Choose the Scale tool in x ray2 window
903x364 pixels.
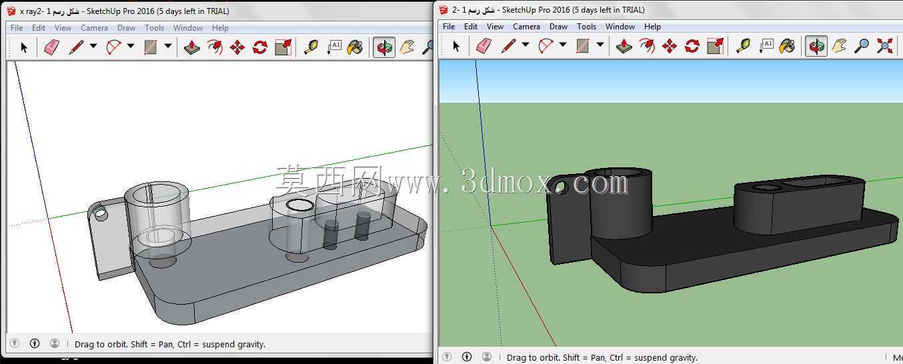[283, 47]
